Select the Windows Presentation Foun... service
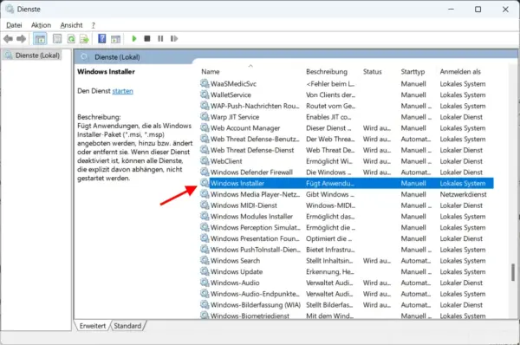This screenshot has height=345, width=520. tap(347, 238)
